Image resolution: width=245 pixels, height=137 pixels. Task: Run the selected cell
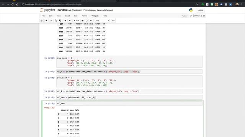(x=77, y=21)
